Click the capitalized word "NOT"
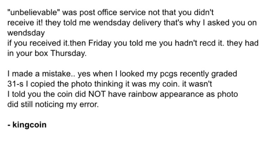Viewport: 265px width, 148px height. click(97, 94)
